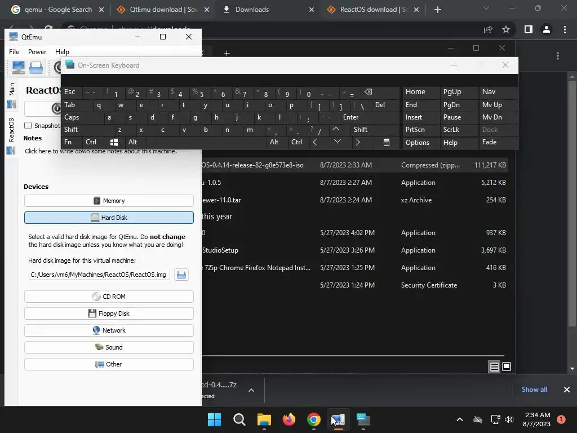Click Options key on On-Screen Keyboard
Viewport: 577px width, 433px height.
tap(421, 143)
